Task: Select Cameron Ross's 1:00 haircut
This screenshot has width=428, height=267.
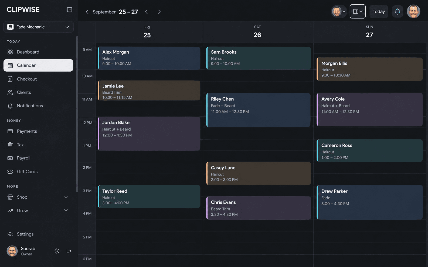Action: point(370,150)
